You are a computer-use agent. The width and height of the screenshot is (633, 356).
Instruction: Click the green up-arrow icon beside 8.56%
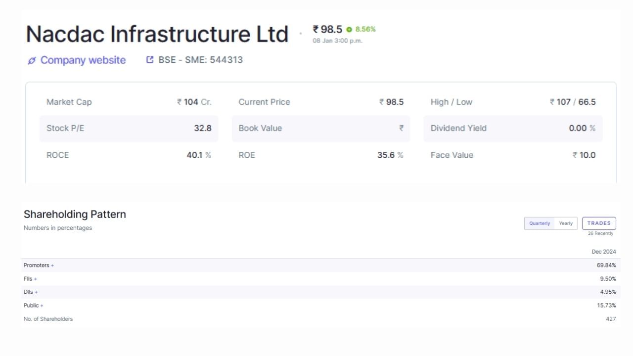coord(349,30)
